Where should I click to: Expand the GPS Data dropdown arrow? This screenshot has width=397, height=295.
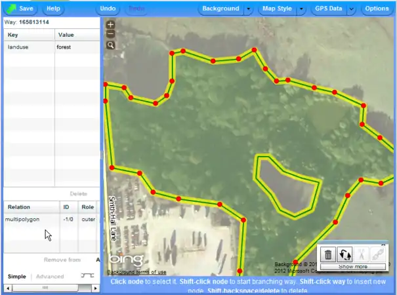(x=351, y=9)
